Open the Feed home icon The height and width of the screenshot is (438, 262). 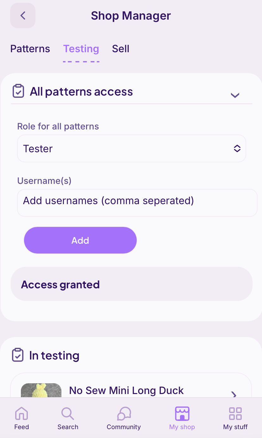coord(22,413)
